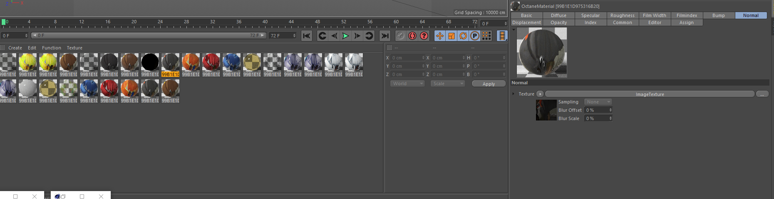Open the film strip playback options icon
774x199 pixels.
(x=502, y=36)
